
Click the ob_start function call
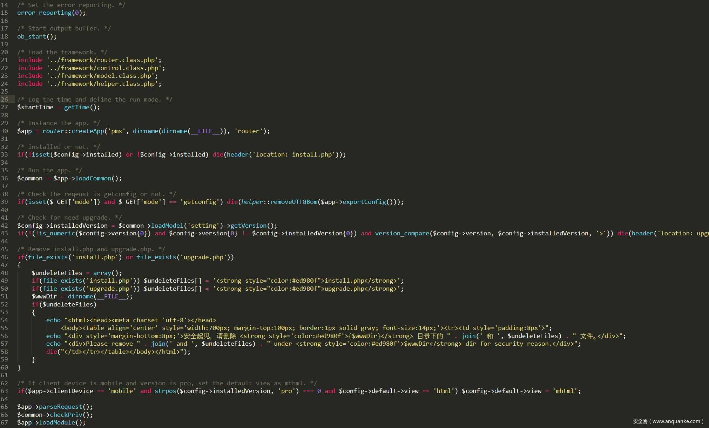32,37
